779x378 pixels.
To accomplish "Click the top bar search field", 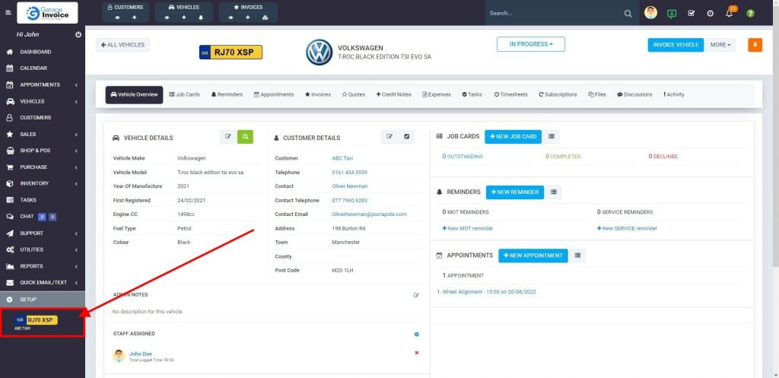I will point(554,14).
